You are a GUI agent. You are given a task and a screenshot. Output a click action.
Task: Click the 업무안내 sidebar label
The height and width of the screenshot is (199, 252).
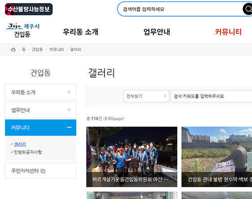[x=20, y=110]
